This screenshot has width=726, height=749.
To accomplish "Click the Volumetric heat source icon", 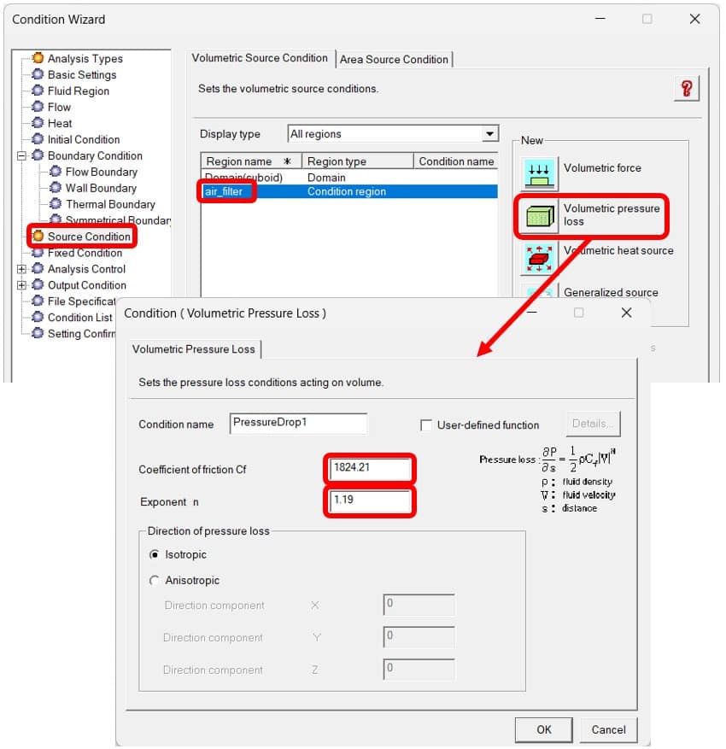I will pyautogui.click(x=539, y=259).
